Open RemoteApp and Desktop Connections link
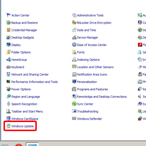146x146 pixels. pyautogui.click(x=102, y=97)
